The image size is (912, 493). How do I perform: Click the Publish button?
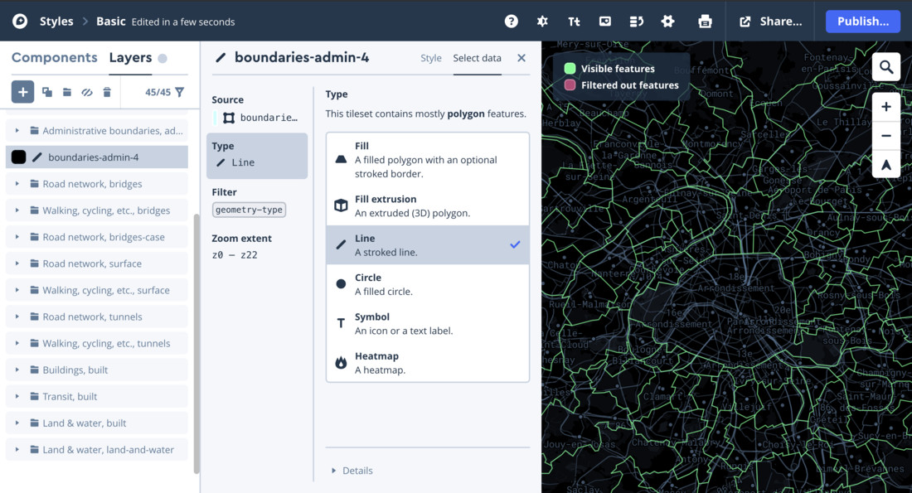[862, 21]
